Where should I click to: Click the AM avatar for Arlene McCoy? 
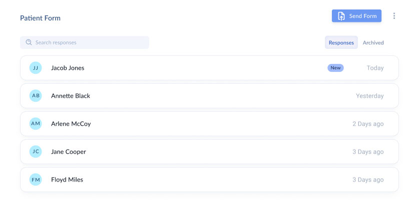point(36,124)
